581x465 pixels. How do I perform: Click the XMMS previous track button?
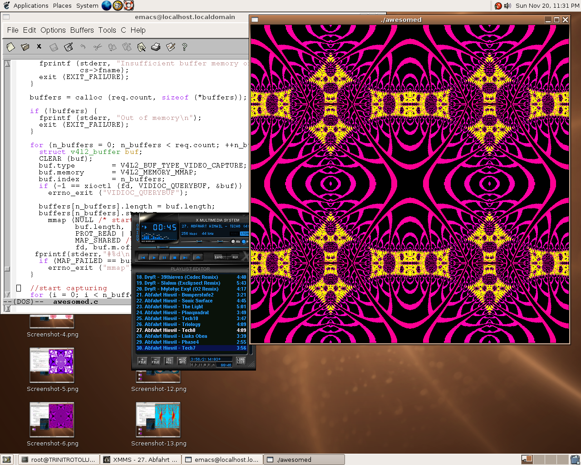[x=143, y=257]
